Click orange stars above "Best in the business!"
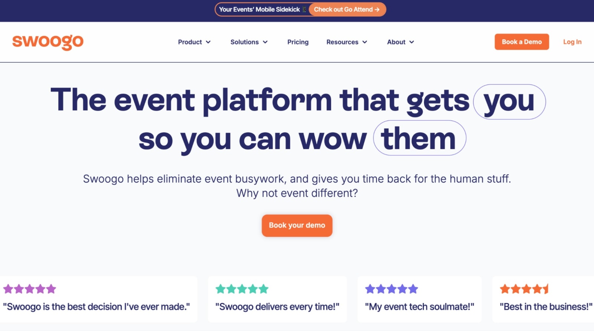 click(524, 289)
